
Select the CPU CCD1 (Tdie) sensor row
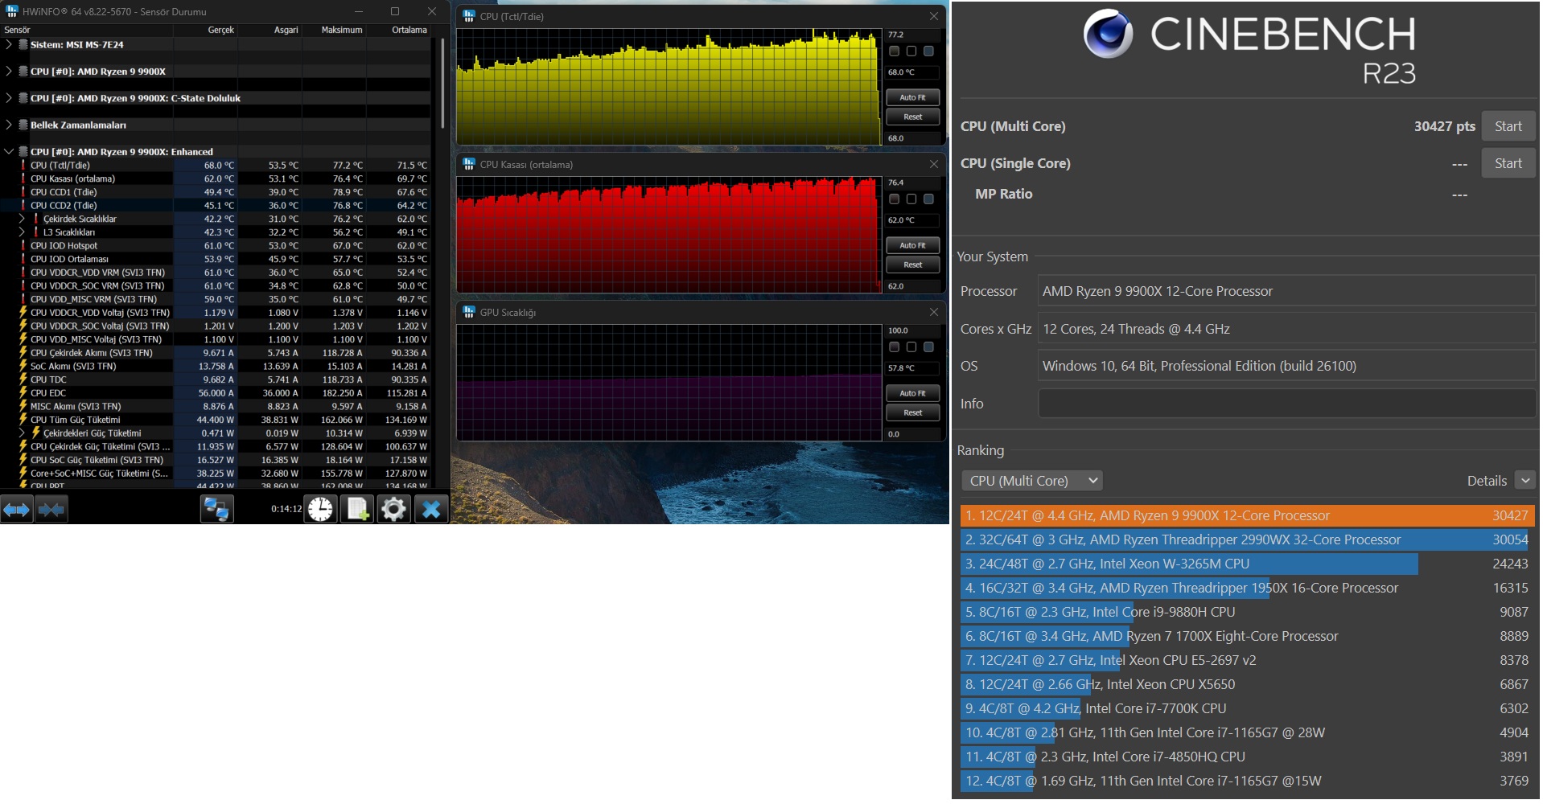coord(216,192)
